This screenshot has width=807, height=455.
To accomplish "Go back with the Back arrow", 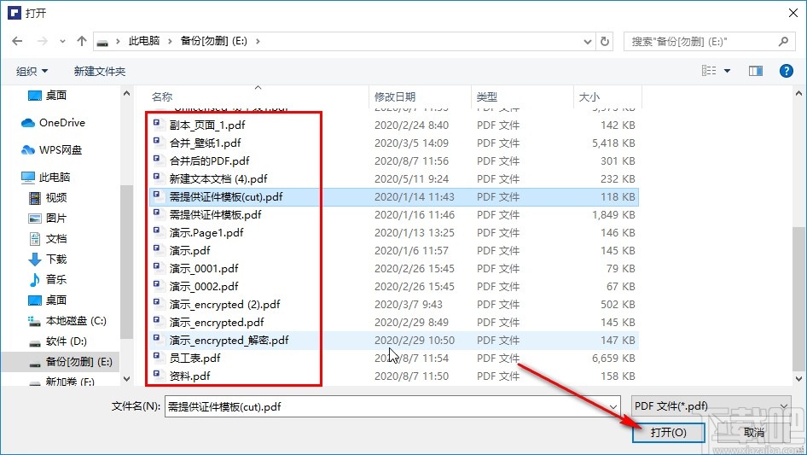I will (17, 41).
